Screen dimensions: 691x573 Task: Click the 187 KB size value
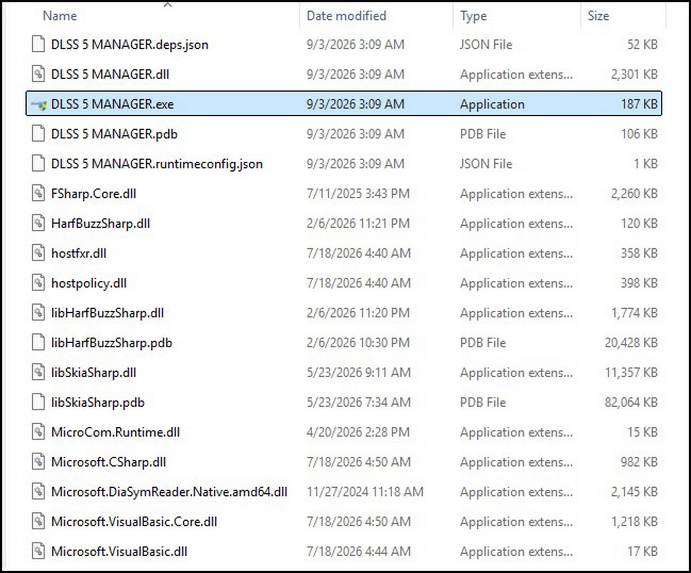[639, 104]
